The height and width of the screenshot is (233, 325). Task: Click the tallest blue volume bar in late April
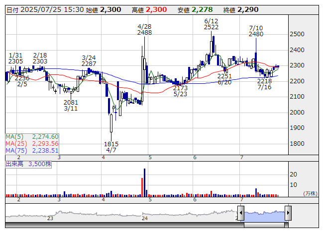(x=144, y=182)
